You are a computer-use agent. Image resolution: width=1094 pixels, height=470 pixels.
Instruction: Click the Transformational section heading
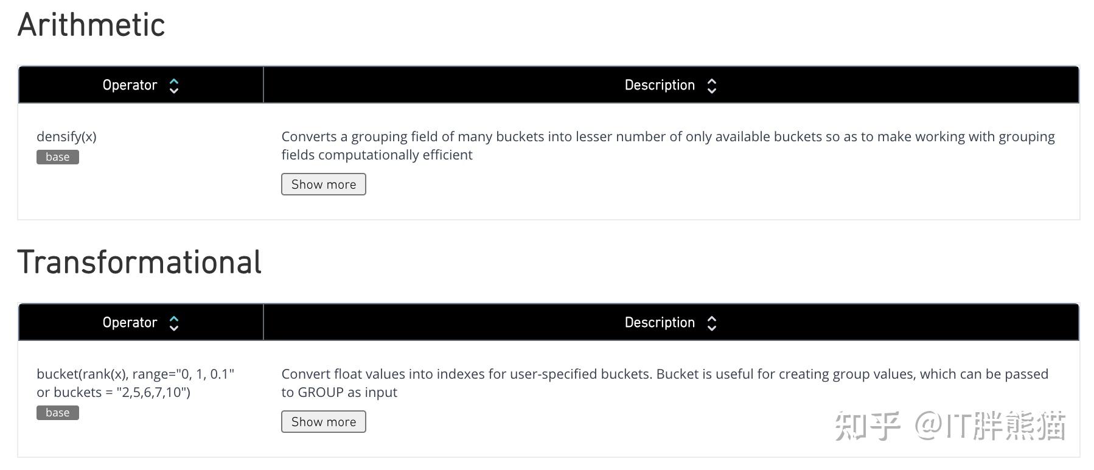click(139, 263)
